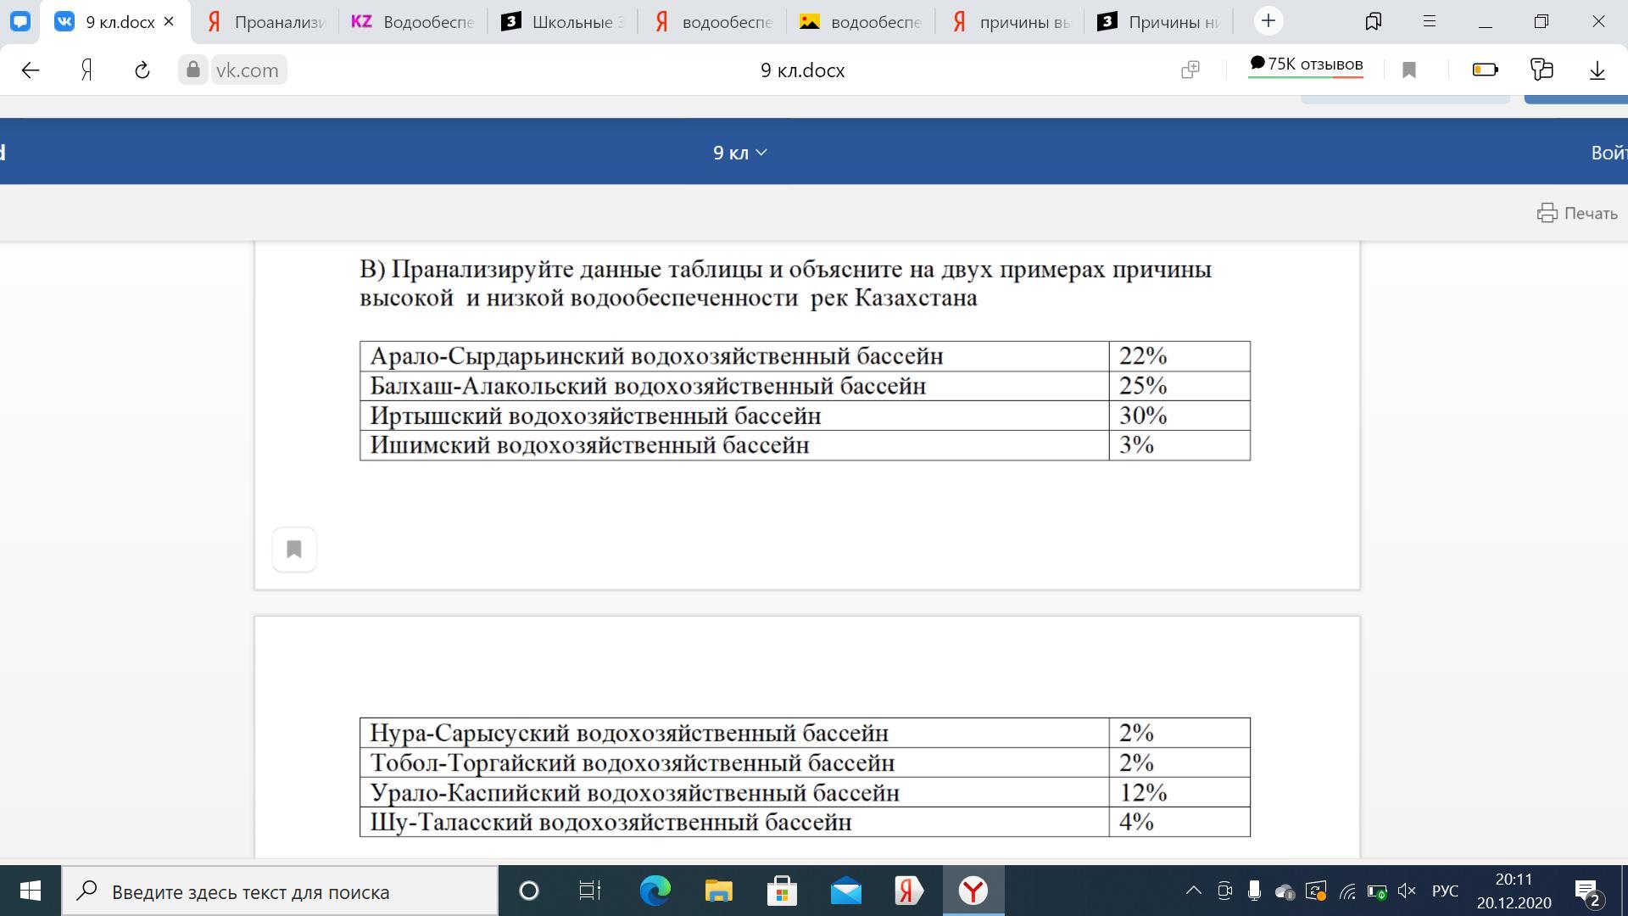Image resolution: width=1628 pixels, height=916 pixels.
Task: Switch to Школьные tab
Action: (562, 22)
